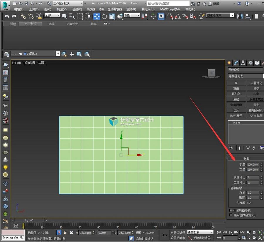This screenshot has height=242, width=264.
Task: Toggle the selection lock icon
Action: click(x=65, y=233)
